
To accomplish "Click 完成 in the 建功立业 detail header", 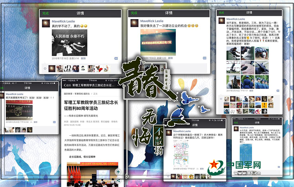I will [x=134, y=13].
